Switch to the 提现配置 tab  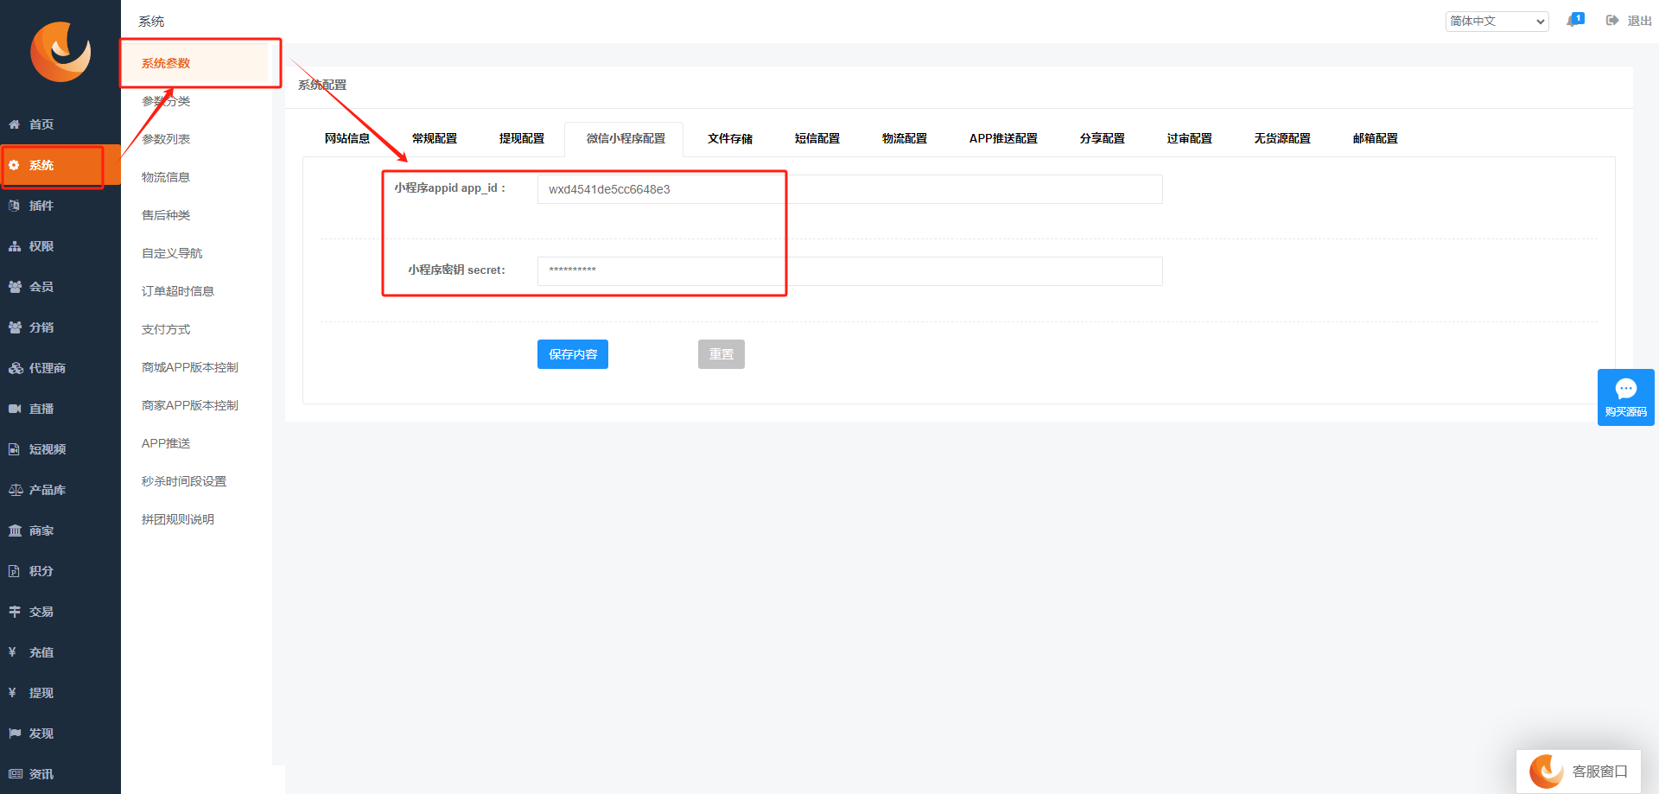pyautogui.click(x=522, y=138)
